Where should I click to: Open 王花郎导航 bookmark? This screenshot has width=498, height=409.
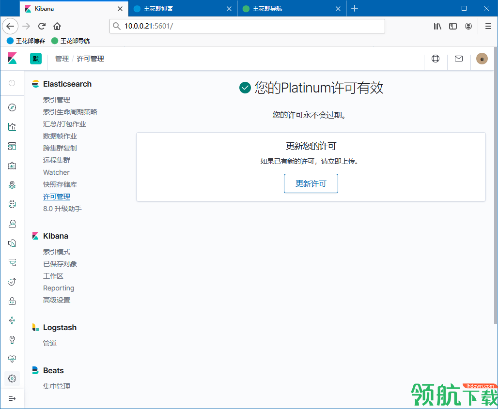coord(71,41)
